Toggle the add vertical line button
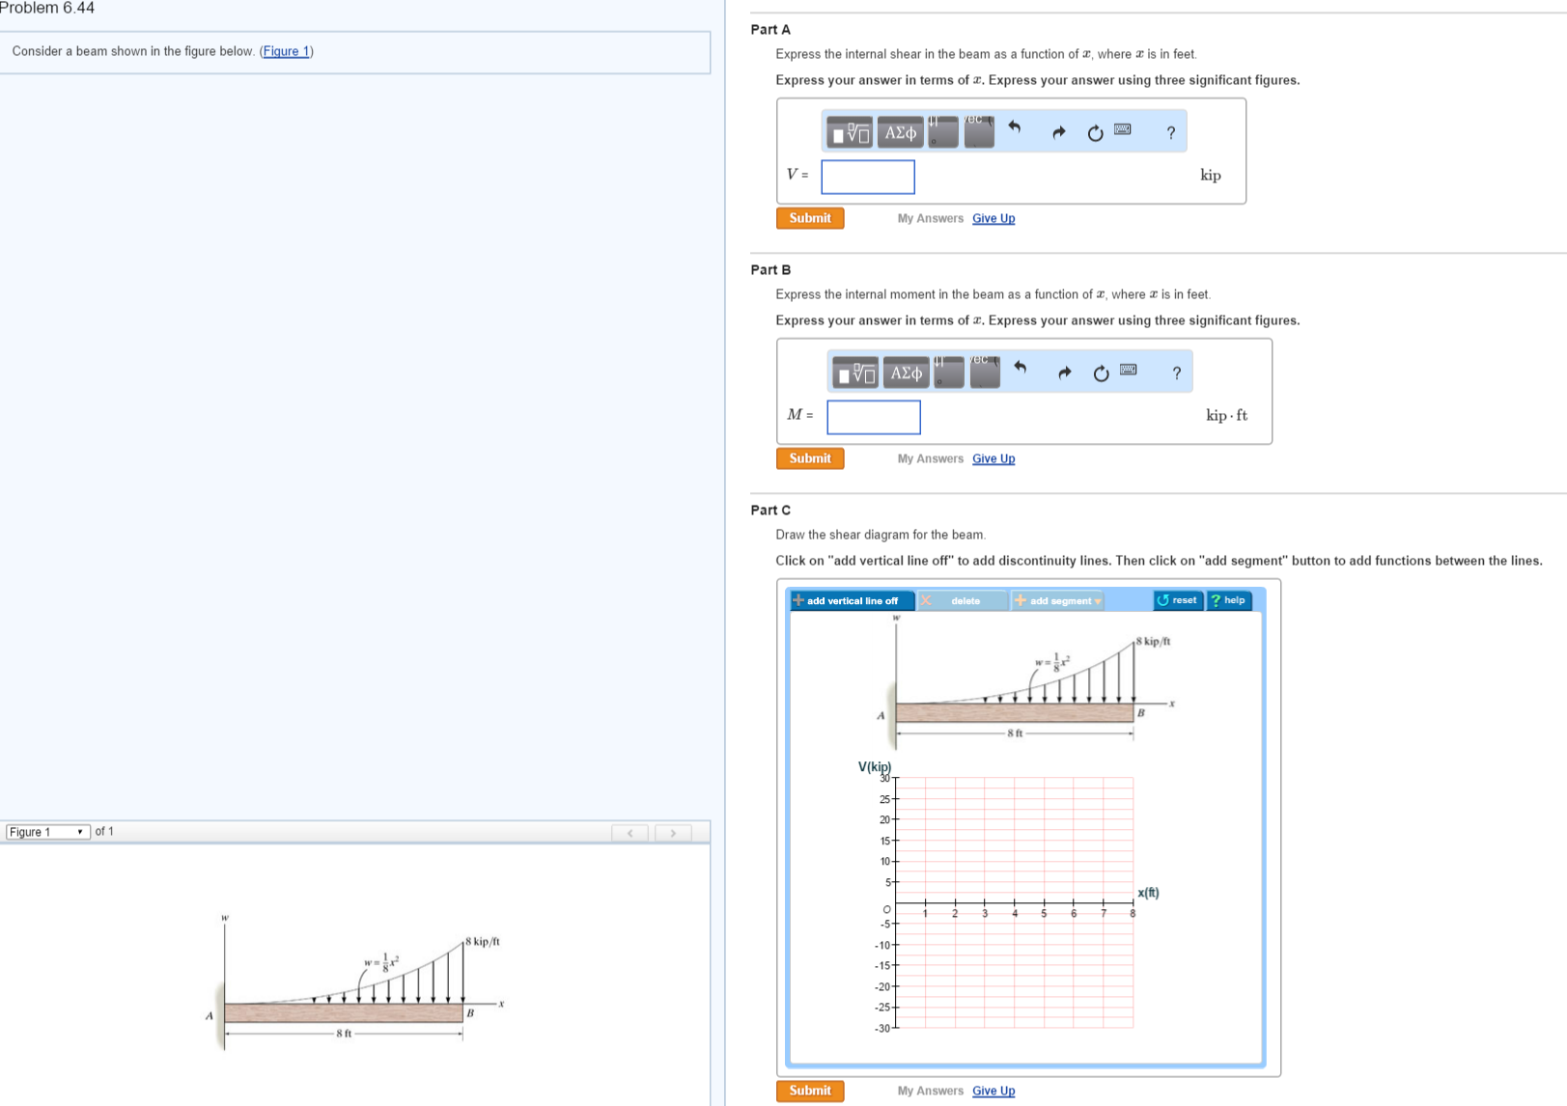The width and height of the screenshot is (1567, 1106). click(846, 600)
